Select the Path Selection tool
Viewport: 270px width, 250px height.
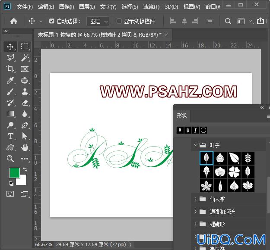pyautogui.click(x=25, y=136)
